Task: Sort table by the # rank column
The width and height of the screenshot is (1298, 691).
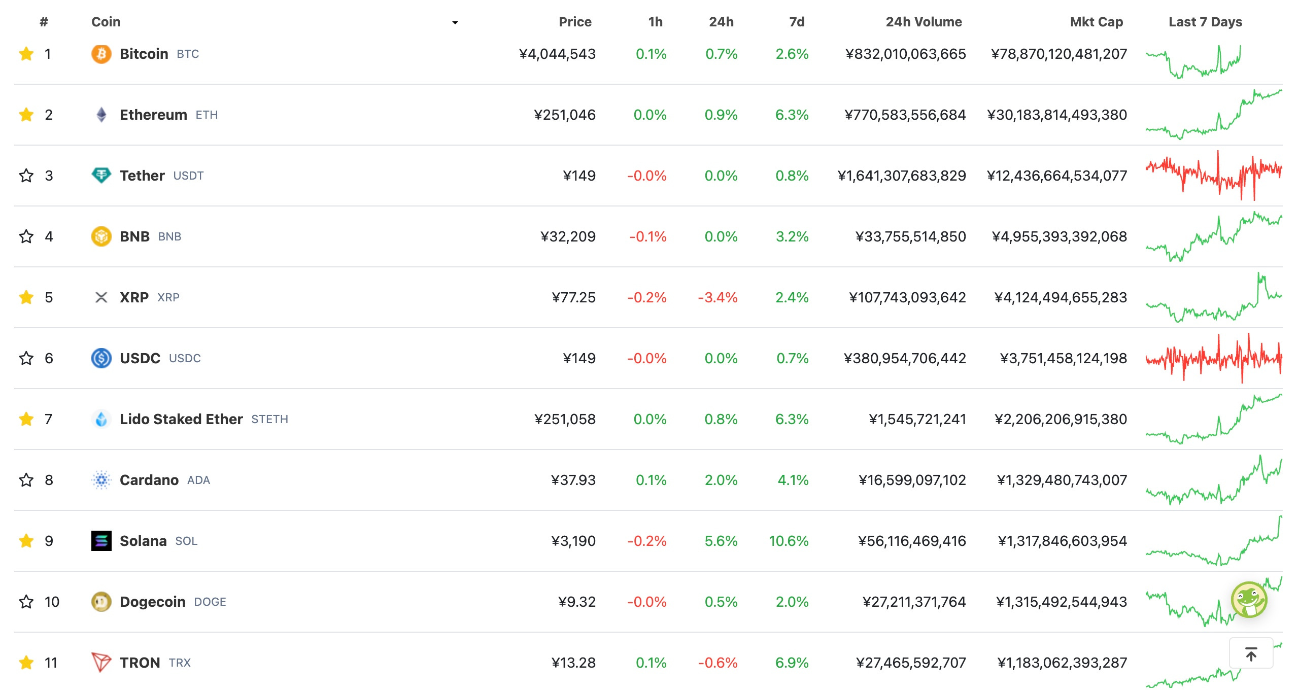Action: tap(44, 22)
